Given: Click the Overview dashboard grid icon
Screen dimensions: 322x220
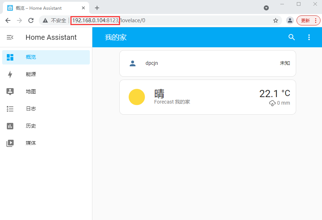Looking at the screenshot, I should (x=10, y=57).
